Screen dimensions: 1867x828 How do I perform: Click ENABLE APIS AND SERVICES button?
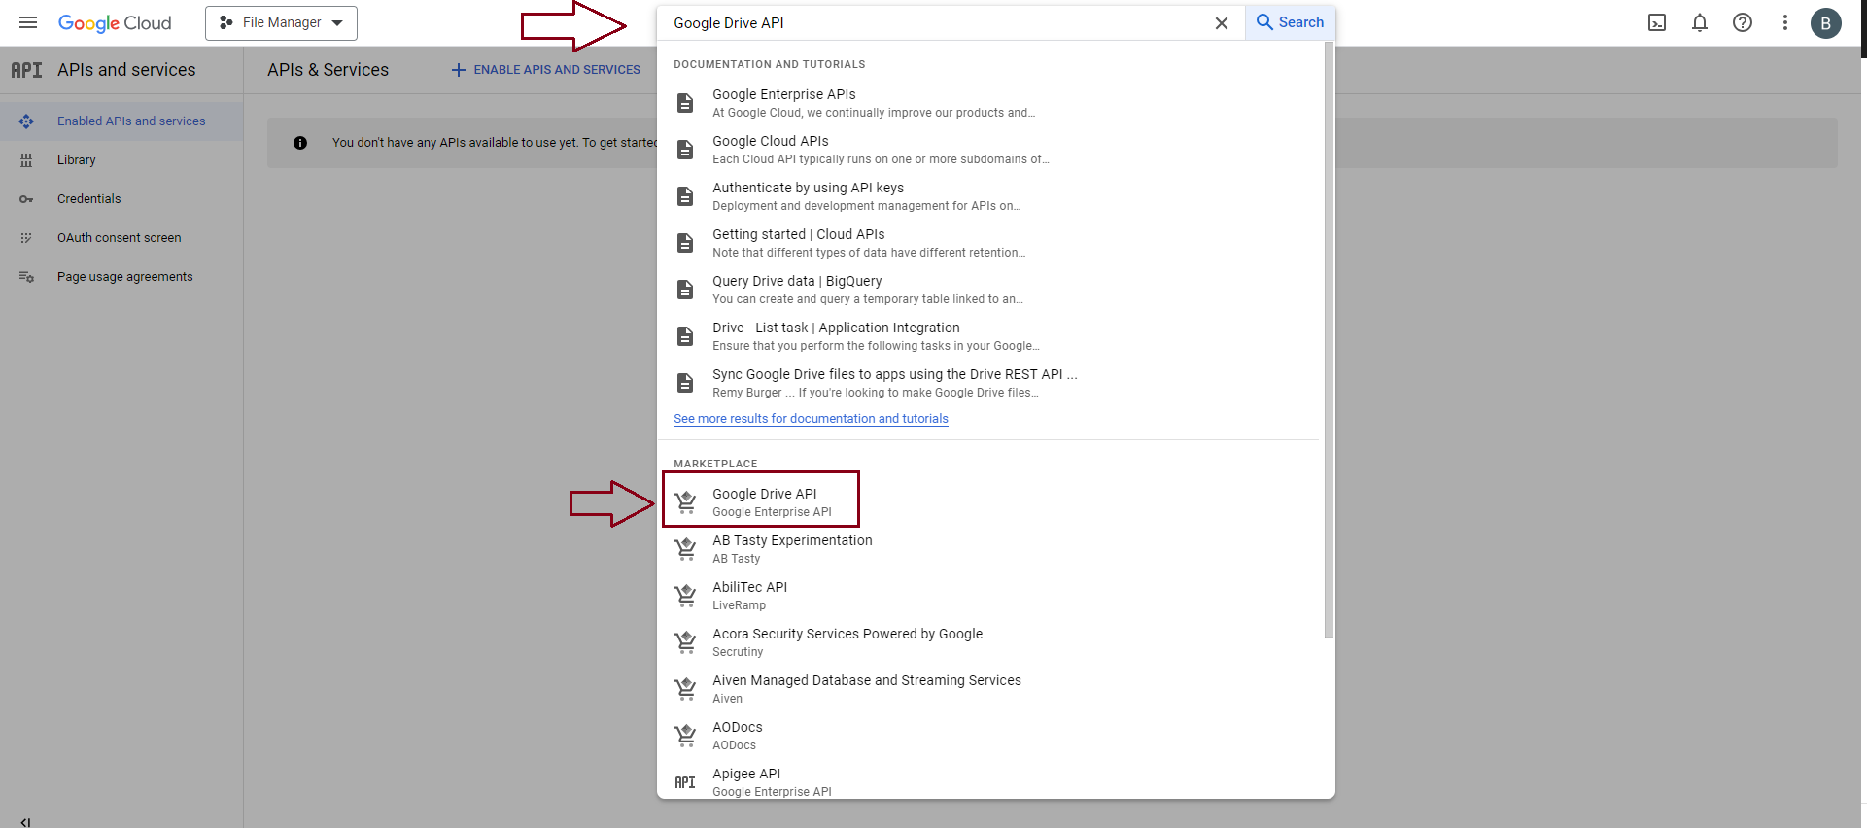click(546, 70)
